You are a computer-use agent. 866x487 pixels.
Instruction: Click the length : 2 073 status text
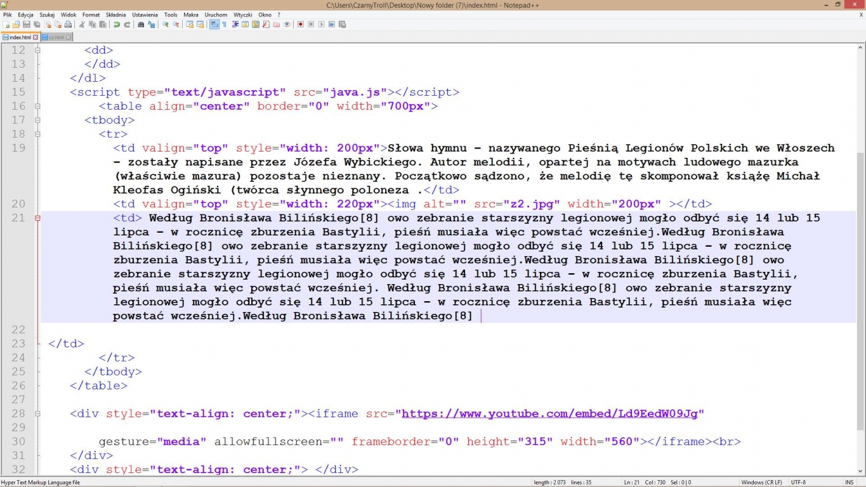point(549,483)
